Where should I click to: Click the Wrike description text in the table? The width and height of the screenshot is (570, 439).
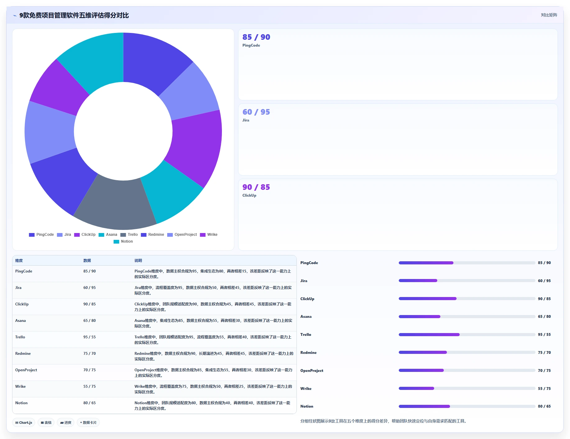point(213,389)
